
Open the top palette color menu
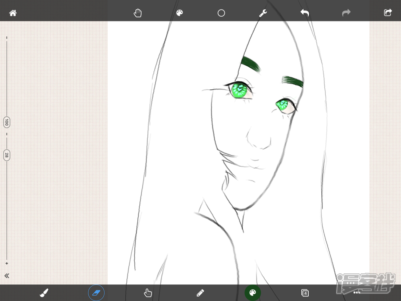(x=179, y=13)
